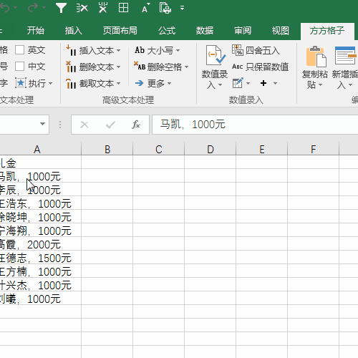Click the 数值录入 large icon

pyautogui.click(x=216, y=55)
